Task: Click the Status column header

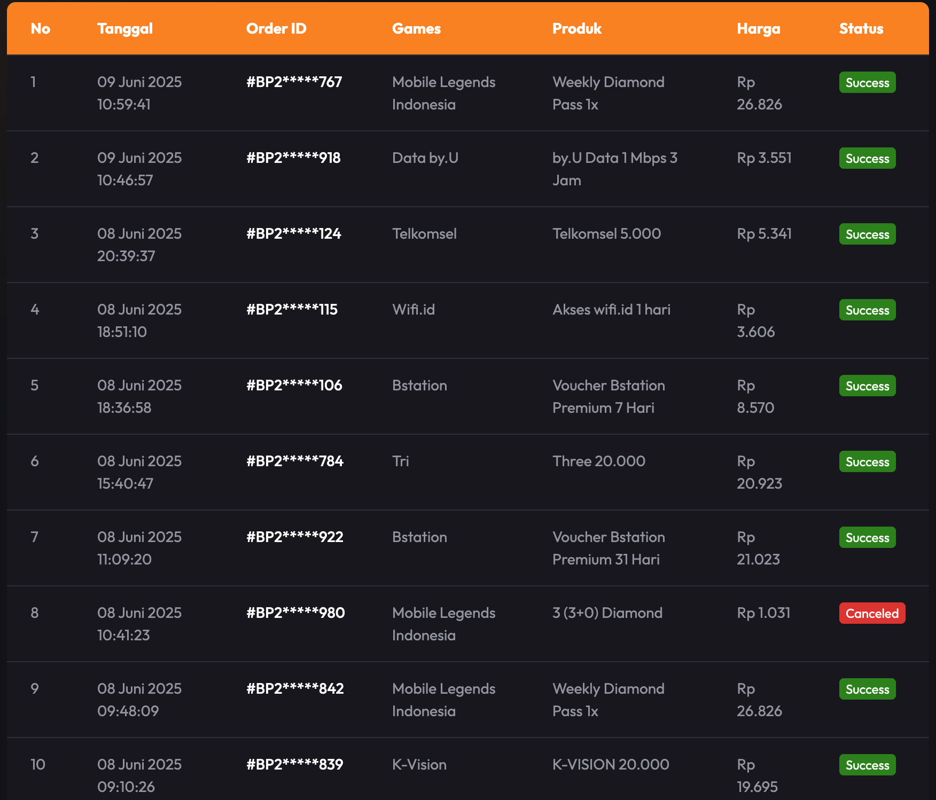Action: coord(861,29)
